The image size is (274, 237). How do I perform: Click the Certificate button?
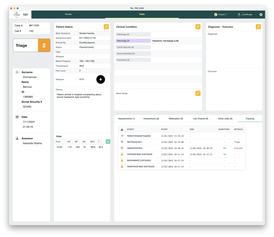pyautogui.click(x=245, y=15)
